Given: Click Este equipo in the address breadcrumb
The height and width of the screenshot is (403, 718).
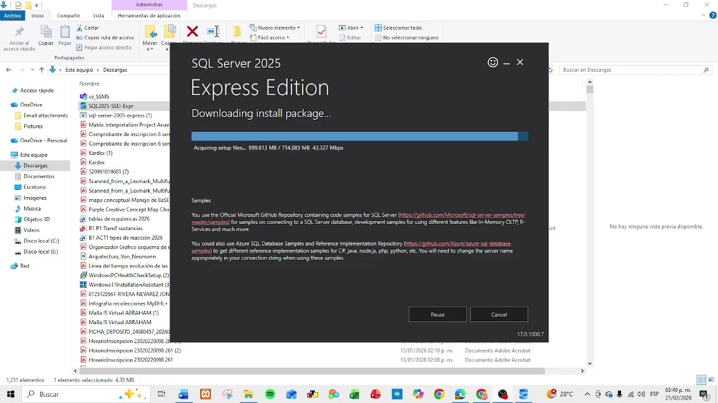Looking at the screenshot, I should [79, 70].
